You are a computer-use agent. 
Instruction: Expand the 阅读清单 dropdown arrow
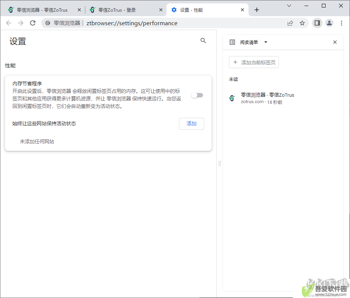coord(266,42)
